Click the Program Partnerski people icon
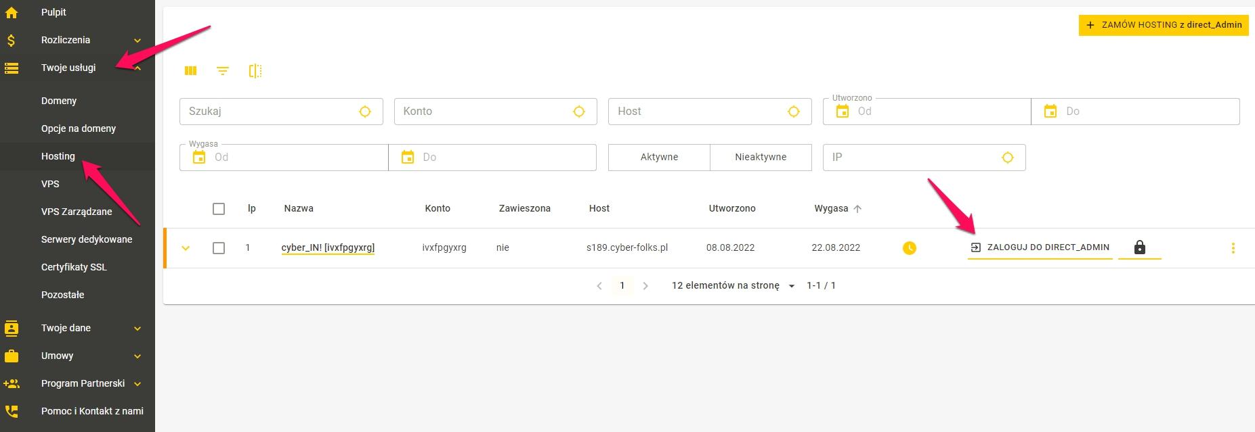The width and height of the screenshot is (1255, 432). pos(12,383)
